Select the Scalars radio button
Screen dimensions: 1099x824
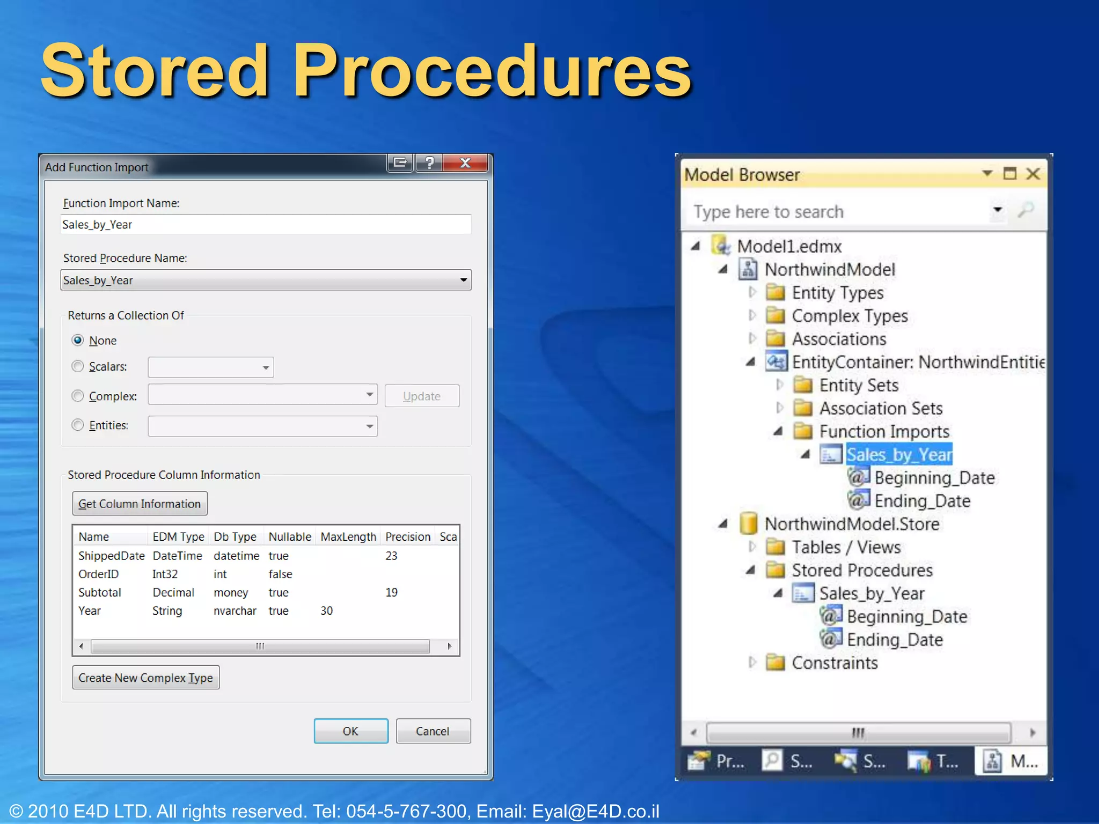tap(78, 366)
